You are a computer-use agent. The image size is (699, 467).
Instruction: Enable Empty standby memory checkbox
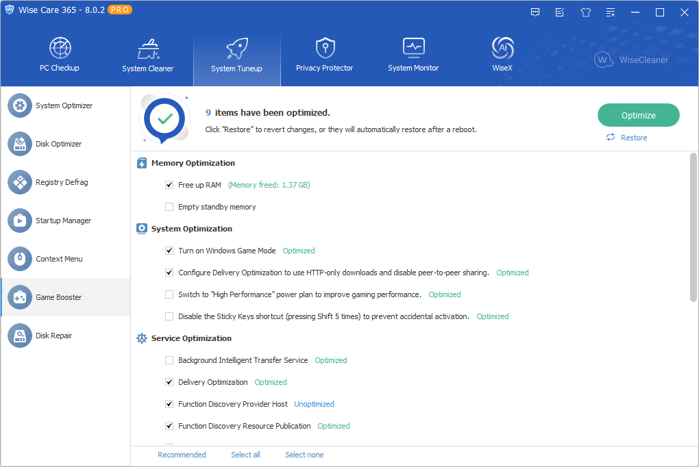[169, 207]
